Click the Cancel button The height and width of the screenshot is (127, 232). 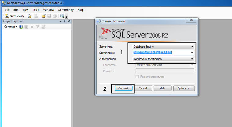pyautogui.click(x=143, y=89)
